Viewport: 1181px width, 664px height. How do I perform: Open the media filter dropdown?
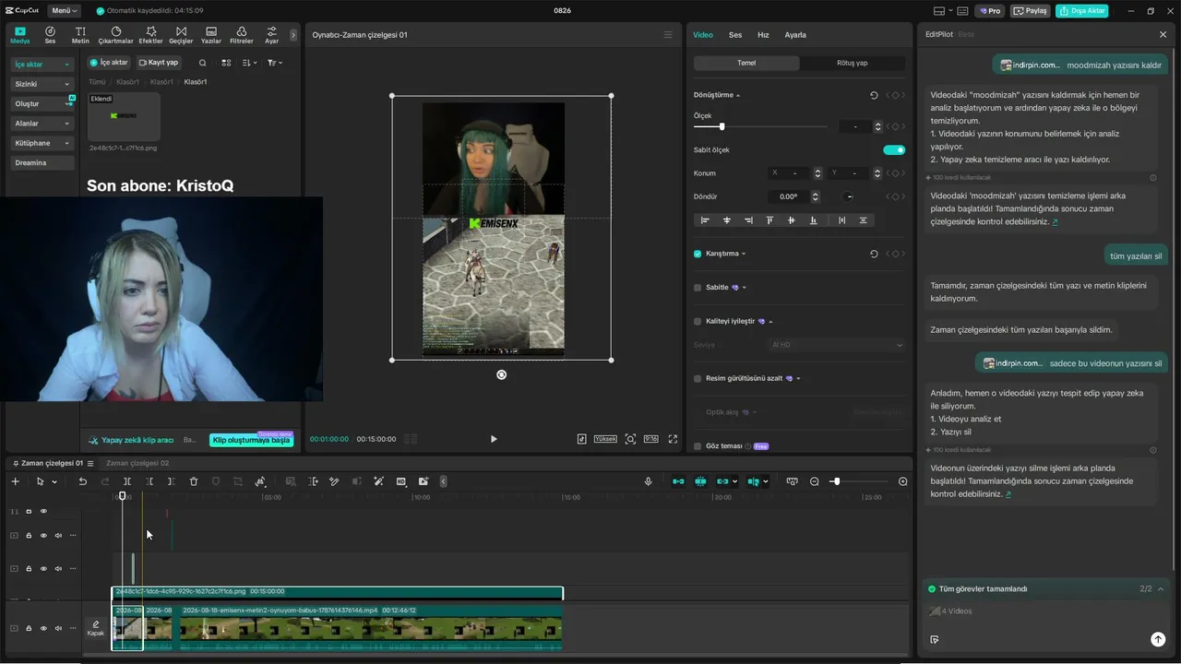[x=275, y=63]
